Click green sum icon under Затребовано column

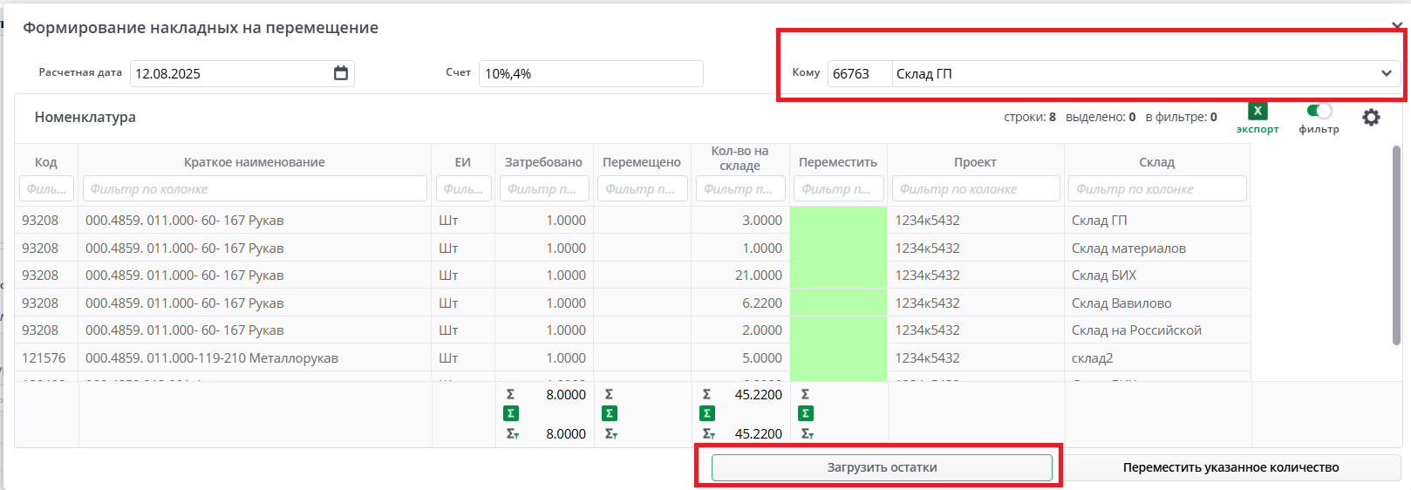click(x=511, y=413)
